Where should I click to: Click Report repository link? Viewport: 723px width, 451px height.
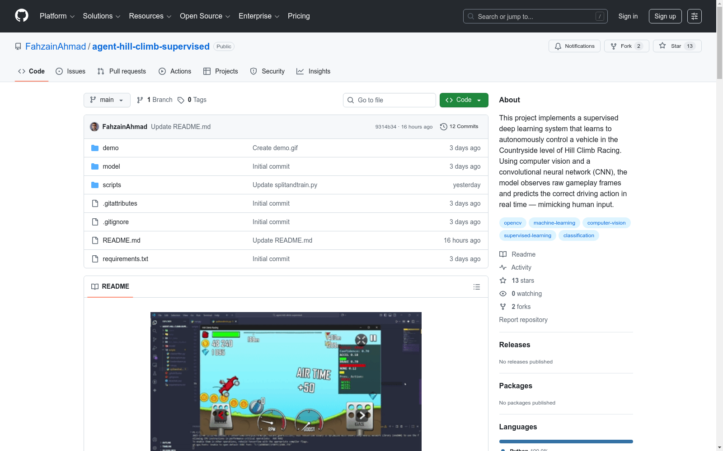(523, 320)
